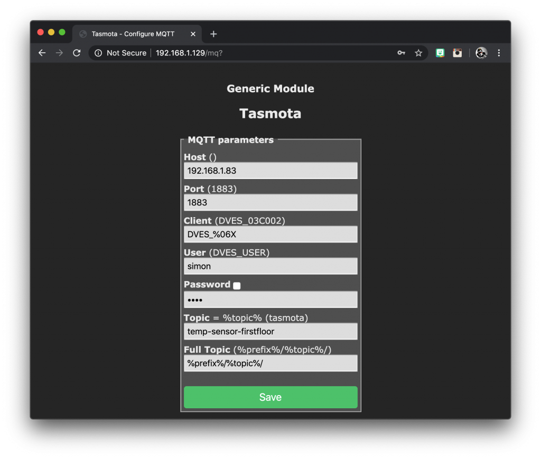Viewport: 541px width, 459px height.
Task: Select the Tasmota - Configure MQTT tab
Action: 137,34
